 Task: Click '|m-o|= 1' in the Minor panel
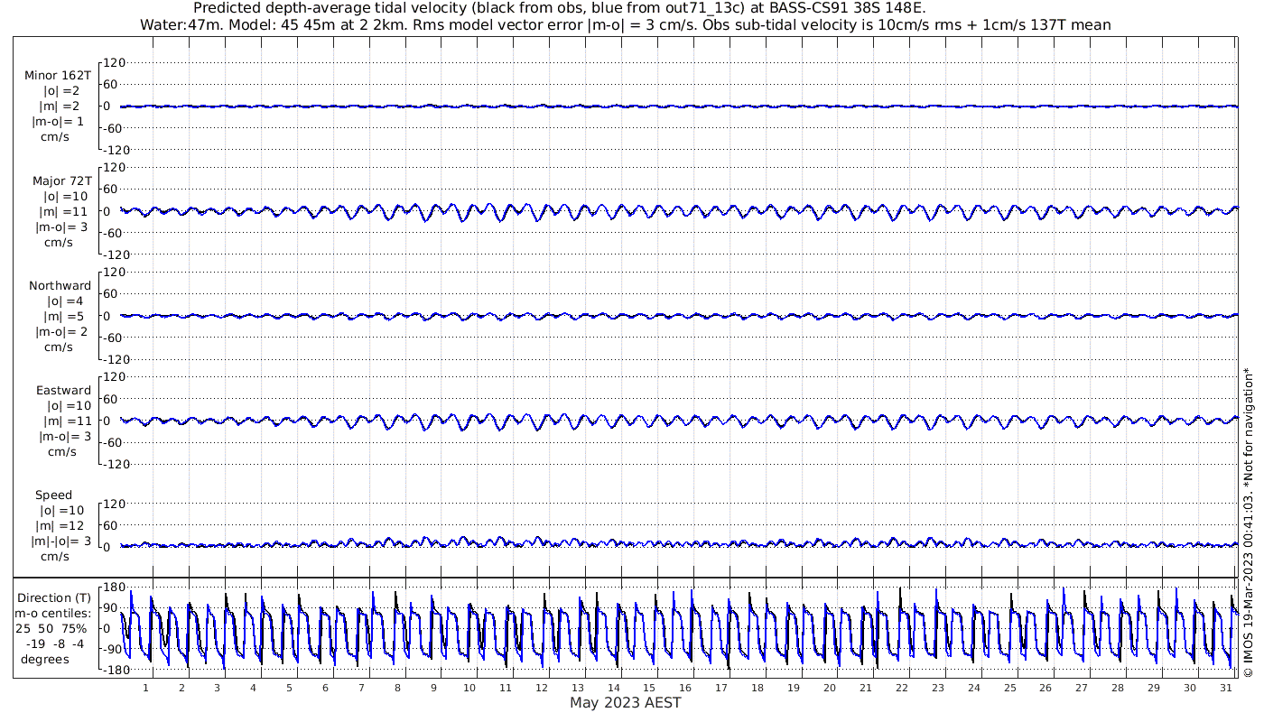coord(60,122)
